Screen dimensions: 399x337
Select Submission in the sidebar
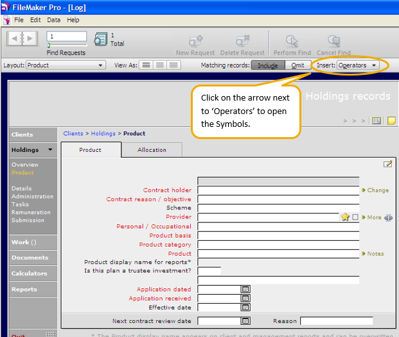[28, 220]
